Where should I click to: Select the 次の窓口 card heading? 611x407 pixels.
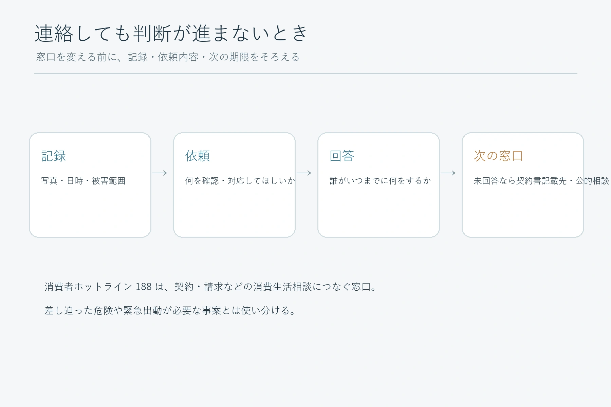point(498,156)
